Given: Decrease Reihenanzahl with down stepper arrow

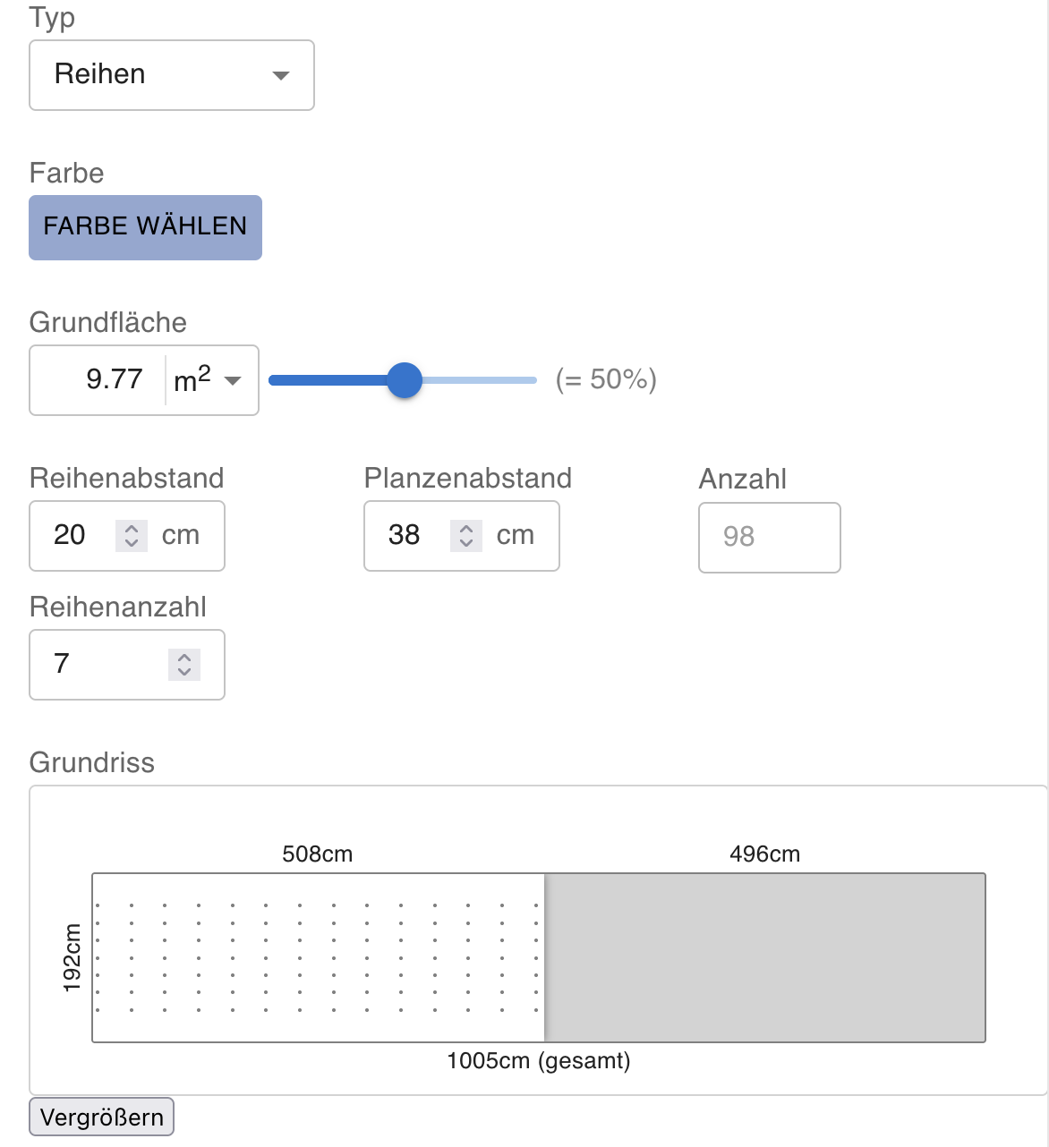Looking at the screenshot, I should coord(184,672).
